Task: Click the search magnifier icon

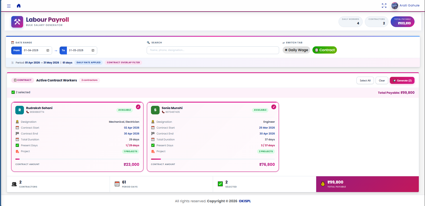Action: point(148,43)
